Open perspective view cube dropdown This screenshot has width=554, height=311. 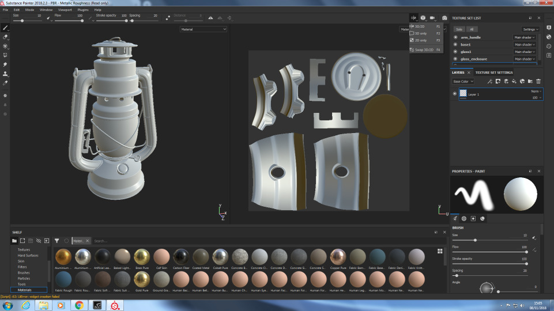coord(423,18)
